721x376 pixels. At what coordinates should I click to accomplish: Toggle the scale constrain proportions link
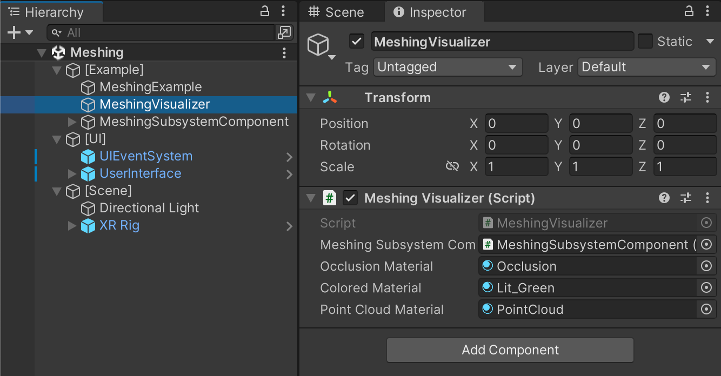point(452,166)
